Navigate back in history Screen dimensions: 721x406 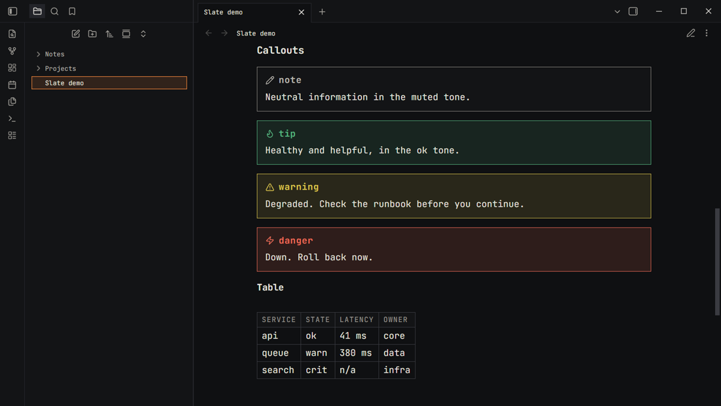click(208, 33)
